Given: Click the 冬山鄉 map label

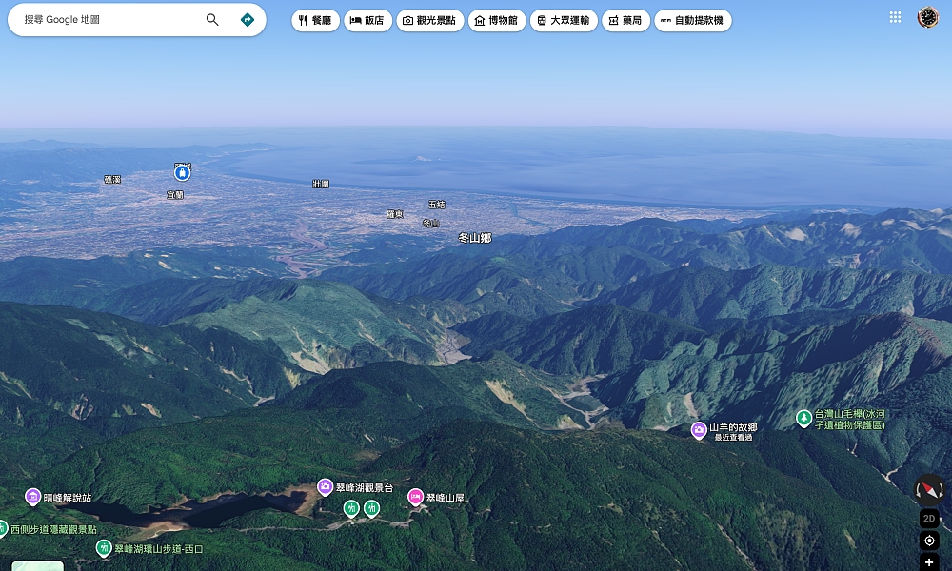Looking at the screenshot, I should pyautogui.click(x=475, y=238).
